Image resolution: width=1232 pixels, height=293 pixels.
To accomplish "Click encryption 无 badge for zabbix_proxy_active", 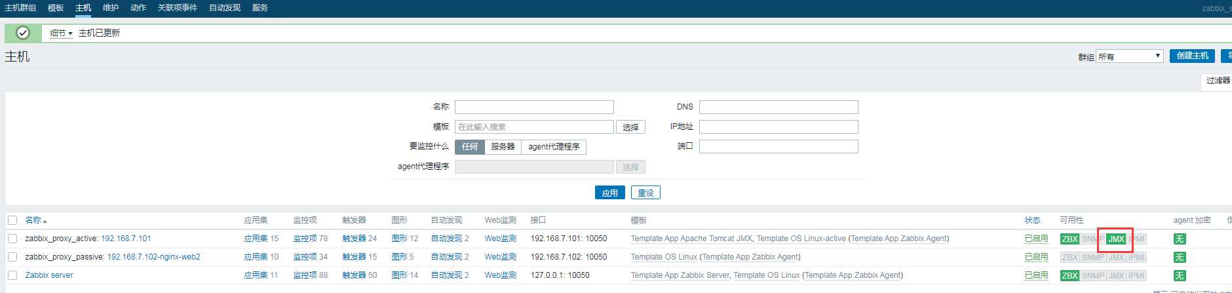I will click(x=1179, y=239).
